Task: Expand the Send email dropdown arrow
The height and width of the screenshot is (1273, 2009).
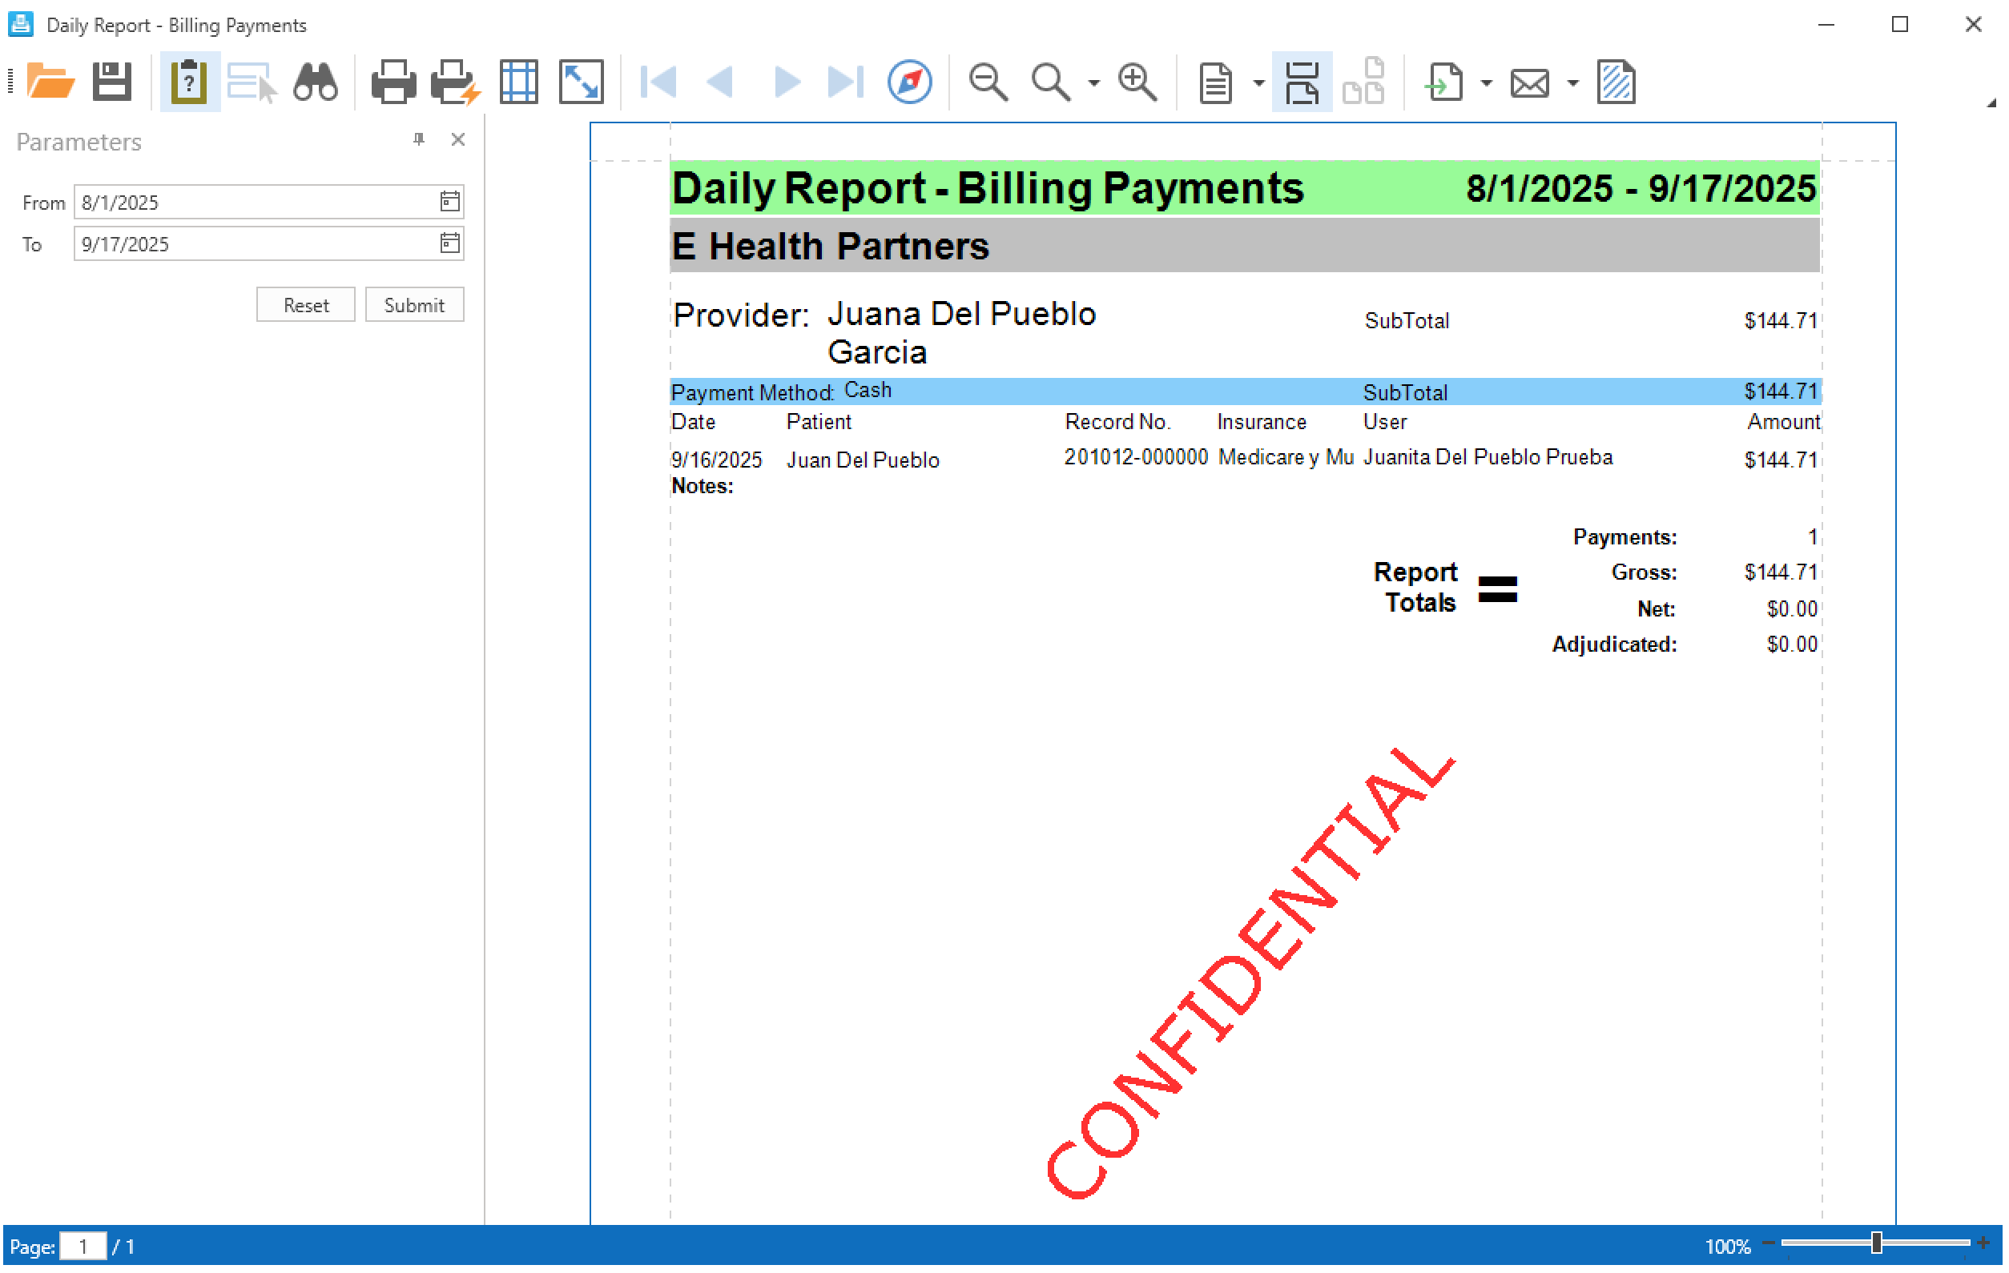Action: click(x=1572, y=83)
